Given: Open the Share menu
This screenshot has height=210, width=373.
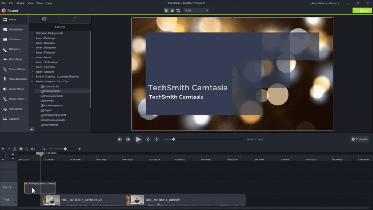Looking at the screenshot, I should coord(40,3).
